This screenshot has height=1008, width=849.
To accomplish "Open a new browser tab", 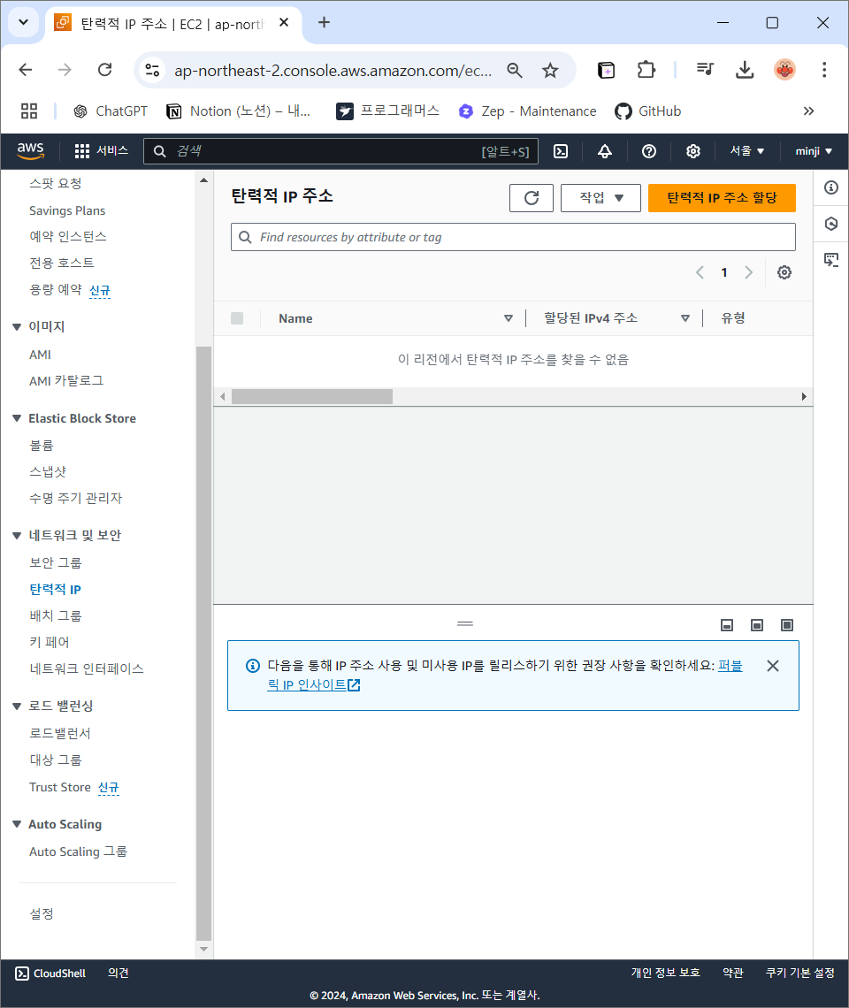I will 325,22.
